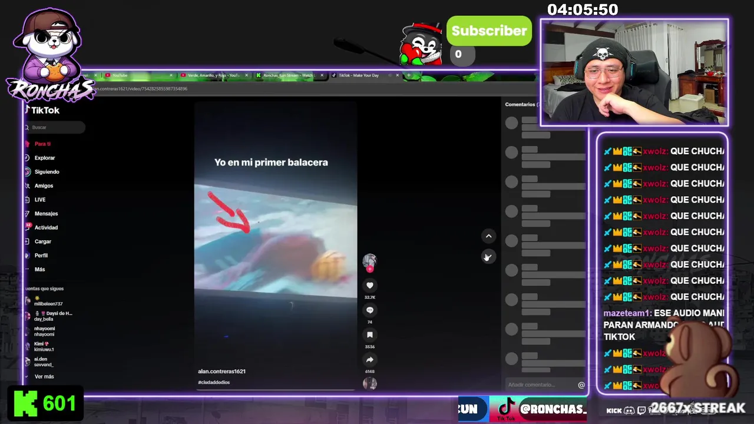Click the @ mention icon in comment box
Image resolution: width=754 pixels, height=424 pixels.
581,385
